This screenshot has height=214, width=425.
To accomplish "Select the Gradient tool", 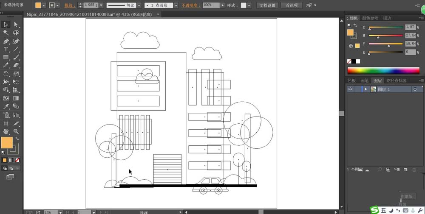I will tap(16, 98).
